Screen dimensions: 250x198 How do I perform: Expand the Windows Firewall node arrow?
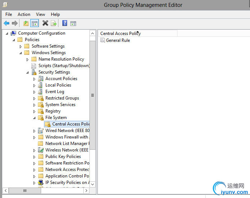[x=34, y=137]
